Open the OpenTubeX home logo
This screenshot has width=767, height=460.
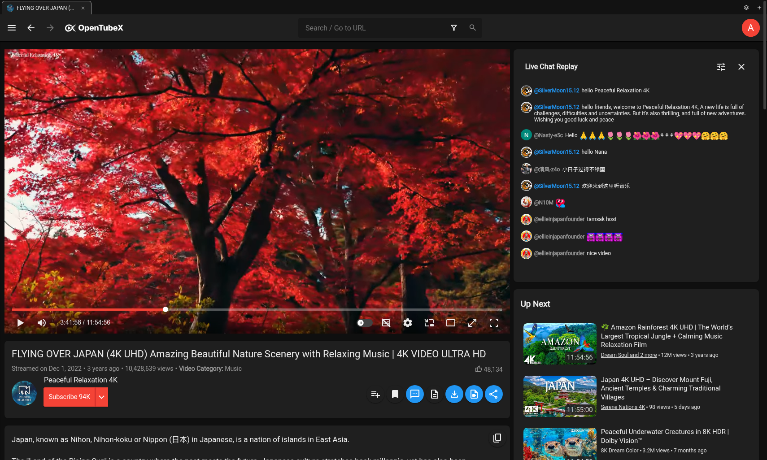(94, 28)
